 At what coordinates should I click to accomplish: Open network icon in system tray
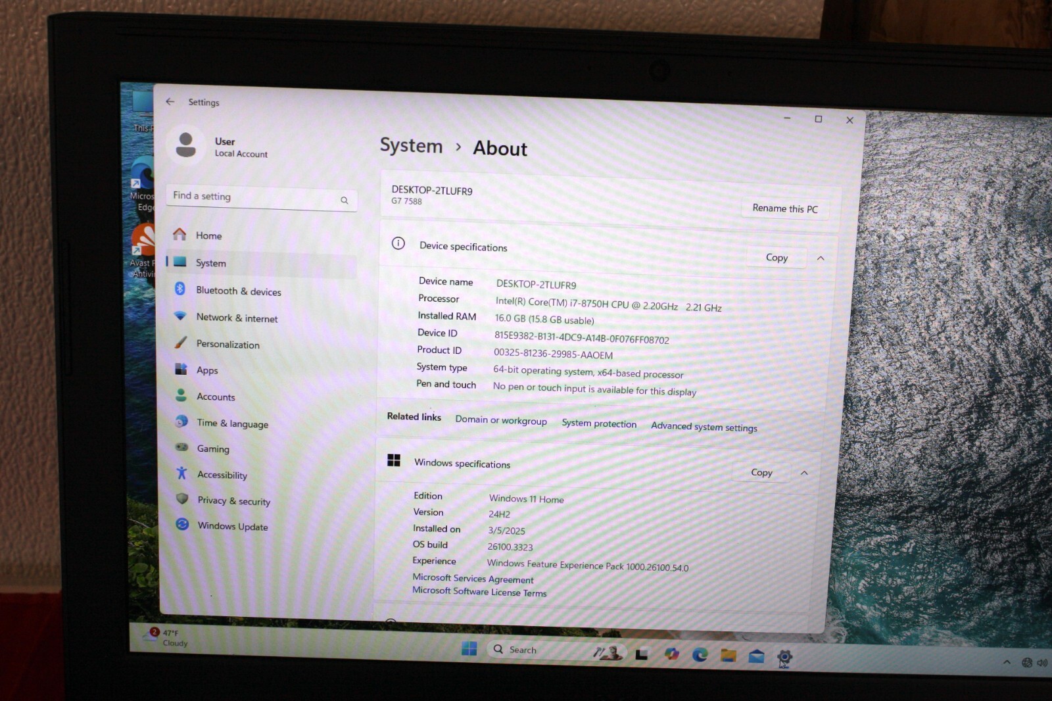coord(1026,662)
